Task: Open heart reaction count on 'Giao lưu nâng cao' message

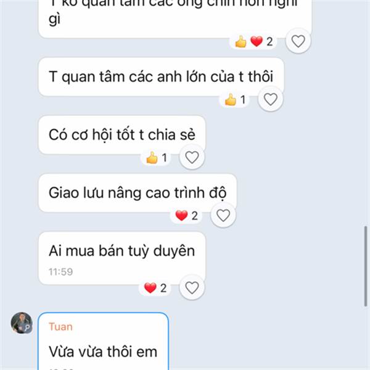Action: point(186,216)
